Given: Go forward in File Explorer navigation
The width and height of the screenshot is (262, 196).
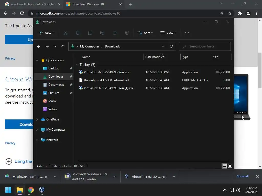Looking at the screenshot, I should 47,46.
